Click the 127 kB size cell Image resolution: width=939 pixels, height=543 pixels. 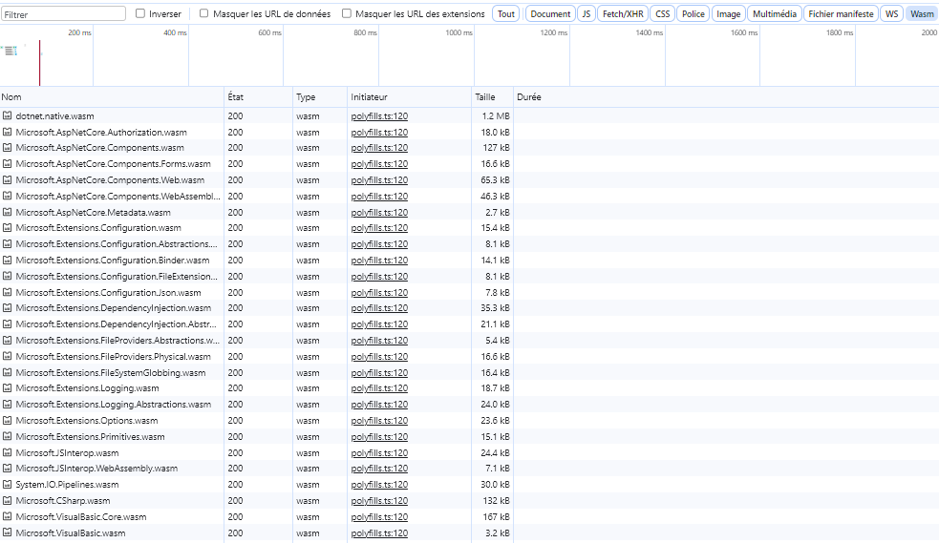click(492, 148)
